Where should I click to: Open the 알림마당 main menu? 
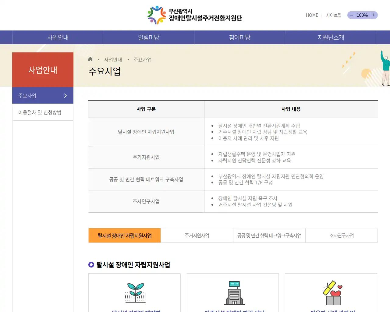(x=149, y=37)
